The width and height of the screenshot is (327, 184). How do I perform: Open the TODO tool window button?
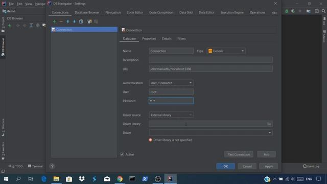tap(16, 166)
